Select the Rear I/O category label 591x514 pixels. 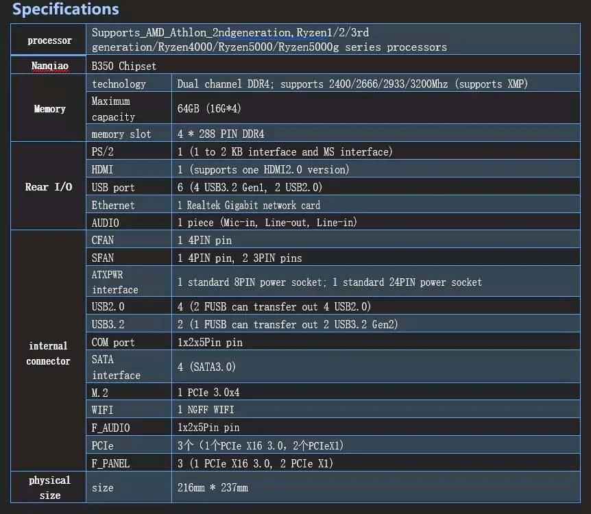[x=48, y=186]
